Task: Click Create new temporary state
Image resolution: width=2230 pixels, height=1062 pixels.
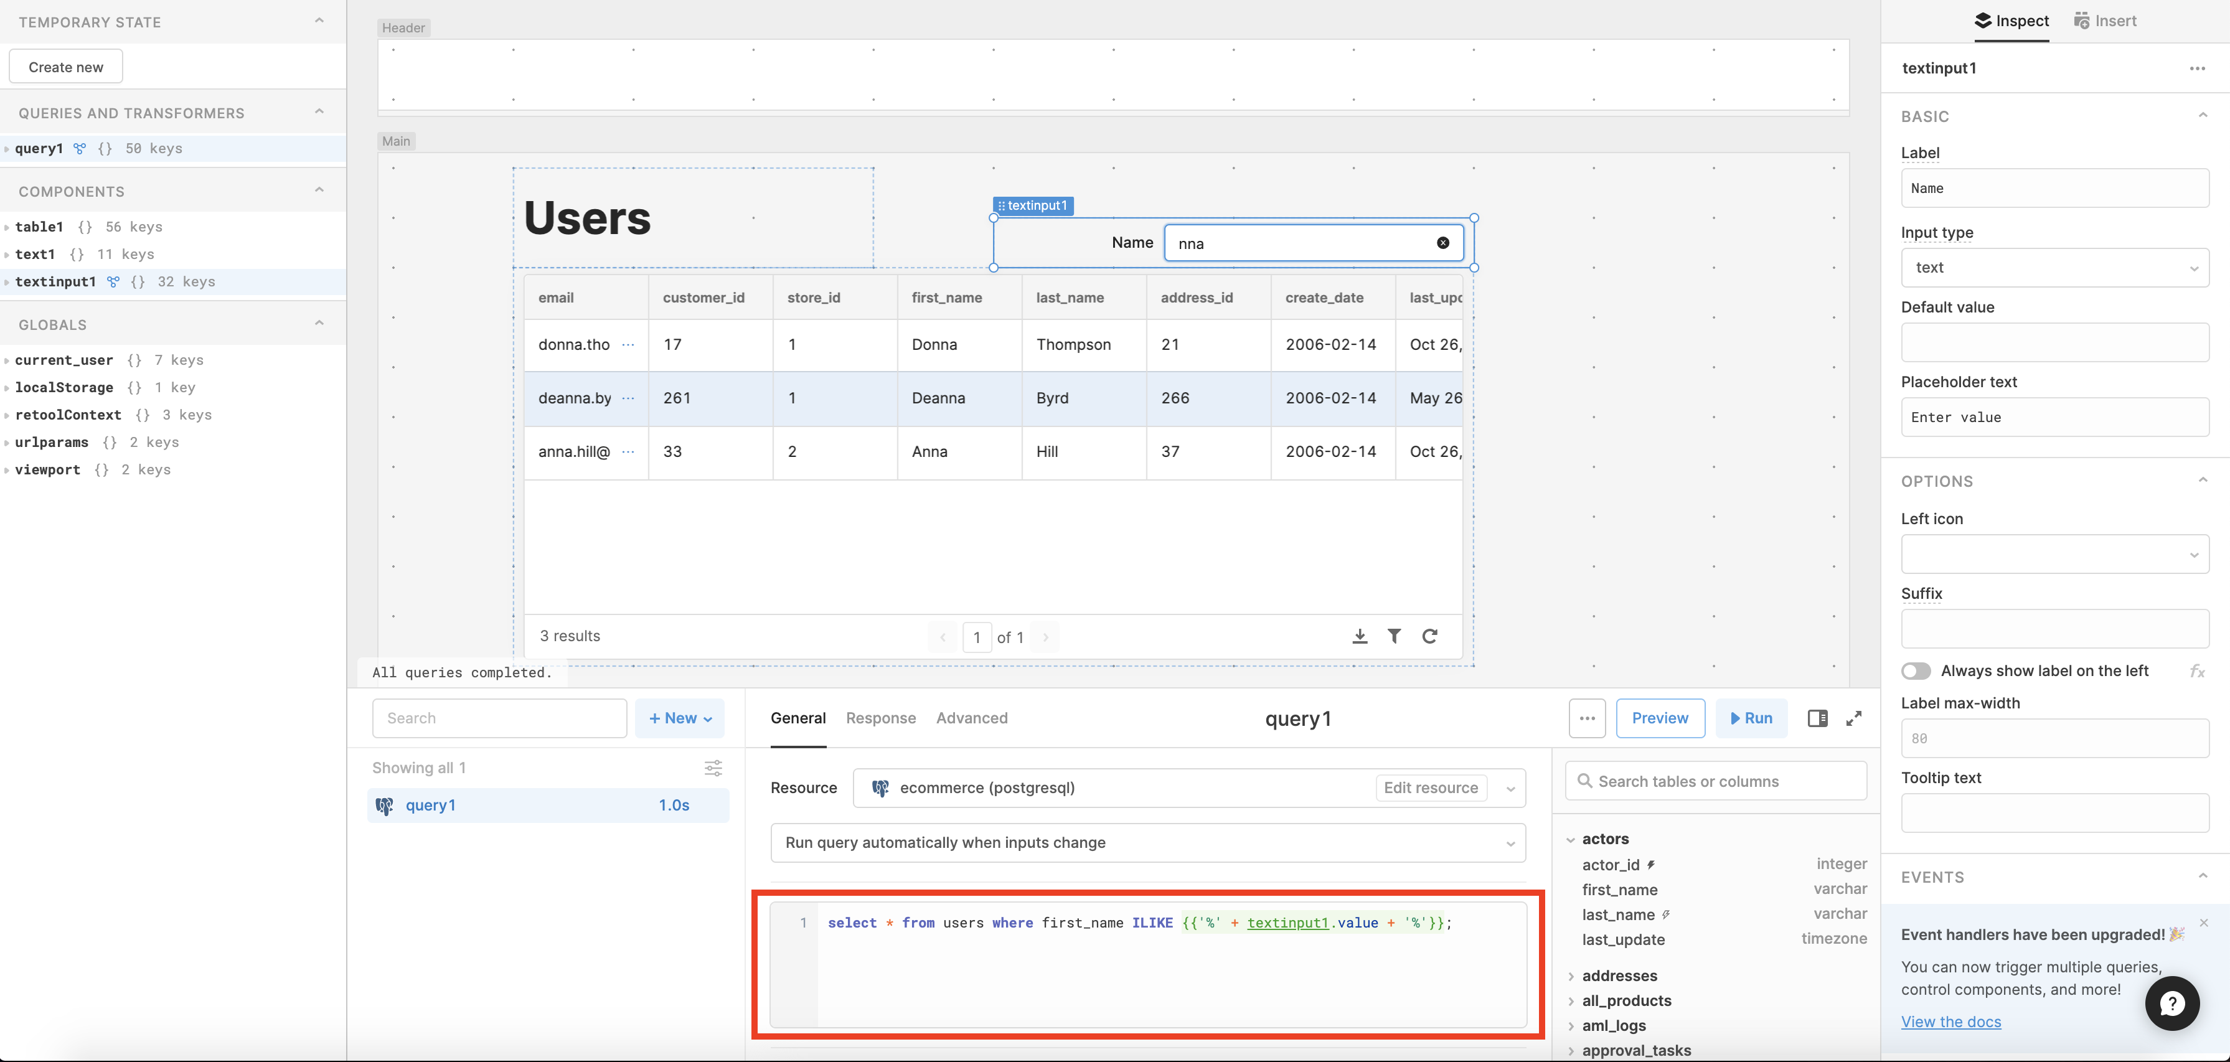Action: pyautogui.click(x=66, y=67)
